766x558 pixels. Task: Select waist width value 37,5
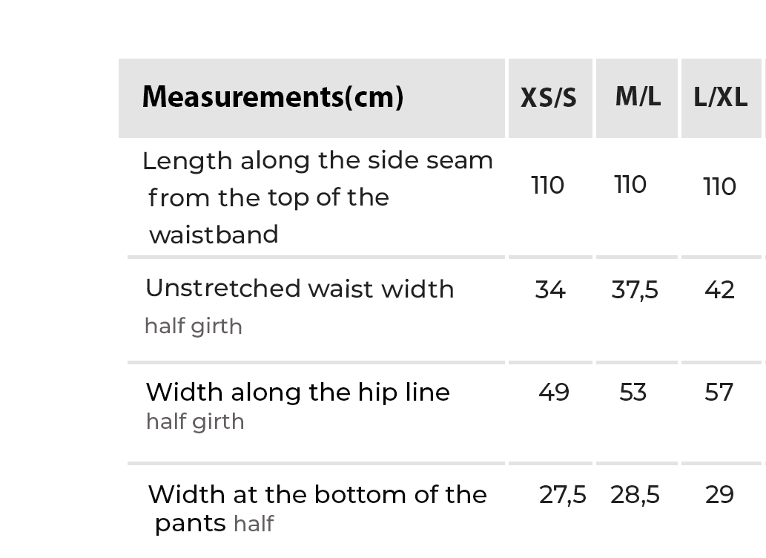point(635,290)
